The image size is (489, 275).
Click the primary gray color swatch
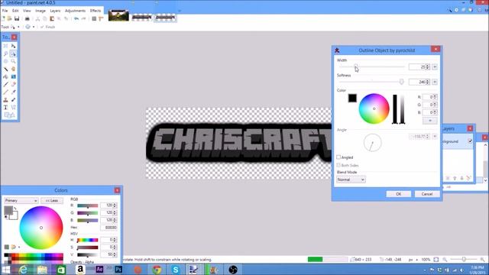pyautogui.click(x=8, y=211)
